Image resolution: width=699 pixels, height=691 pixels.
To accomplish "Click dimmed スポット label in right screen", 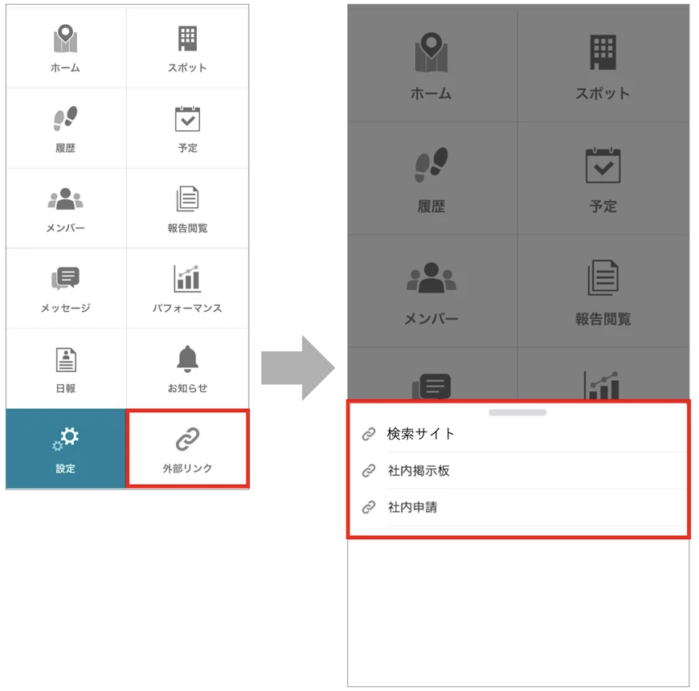I will point(603,93).
